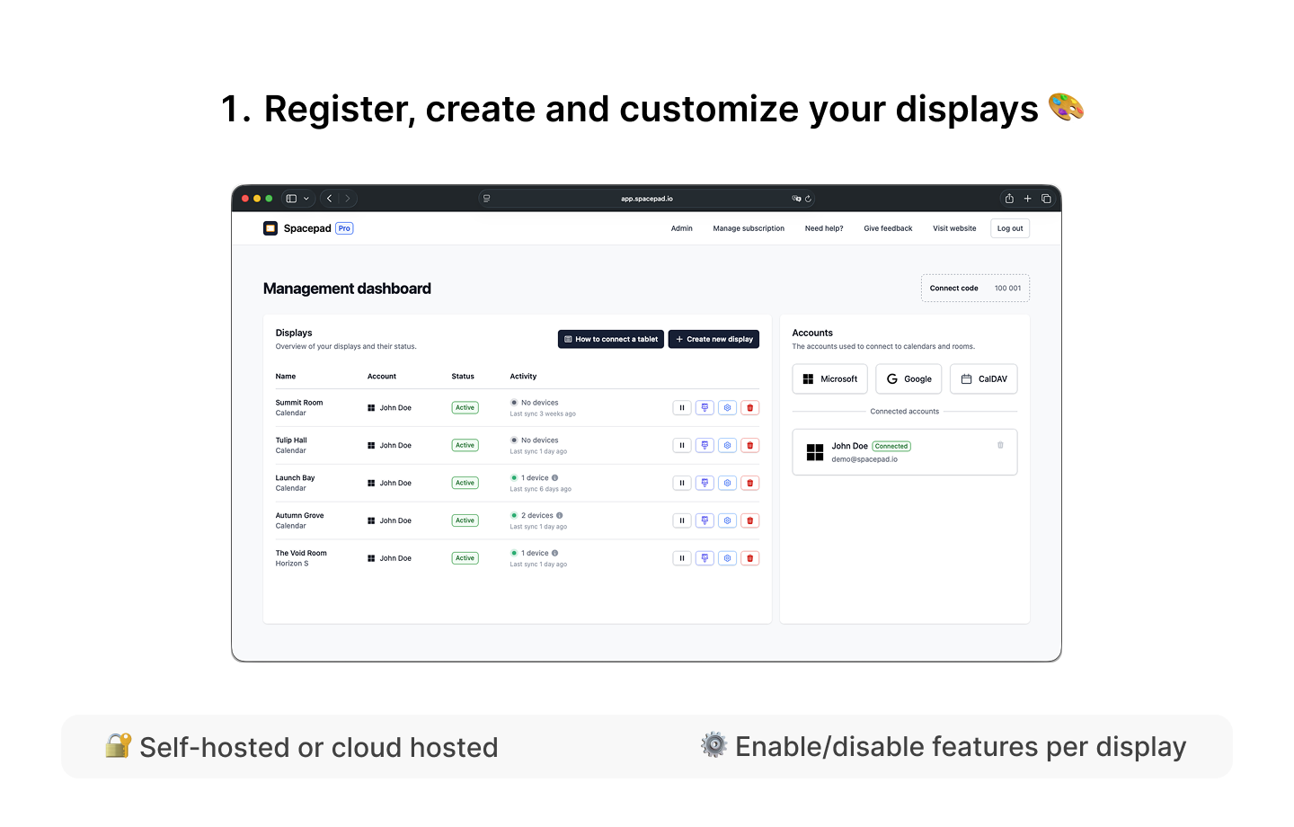The height and width of the screenshot is (827, 1294).
Task: Reload the page in browser
Action: [808, 199]
